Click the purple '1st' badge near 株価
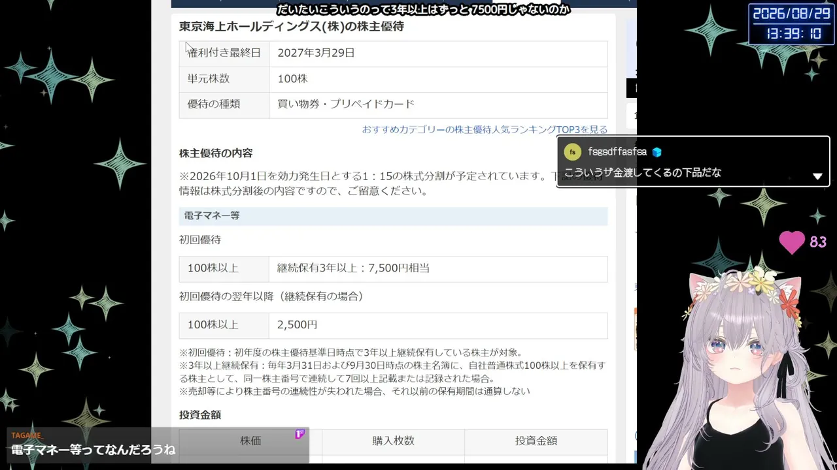 click(299, 433)
